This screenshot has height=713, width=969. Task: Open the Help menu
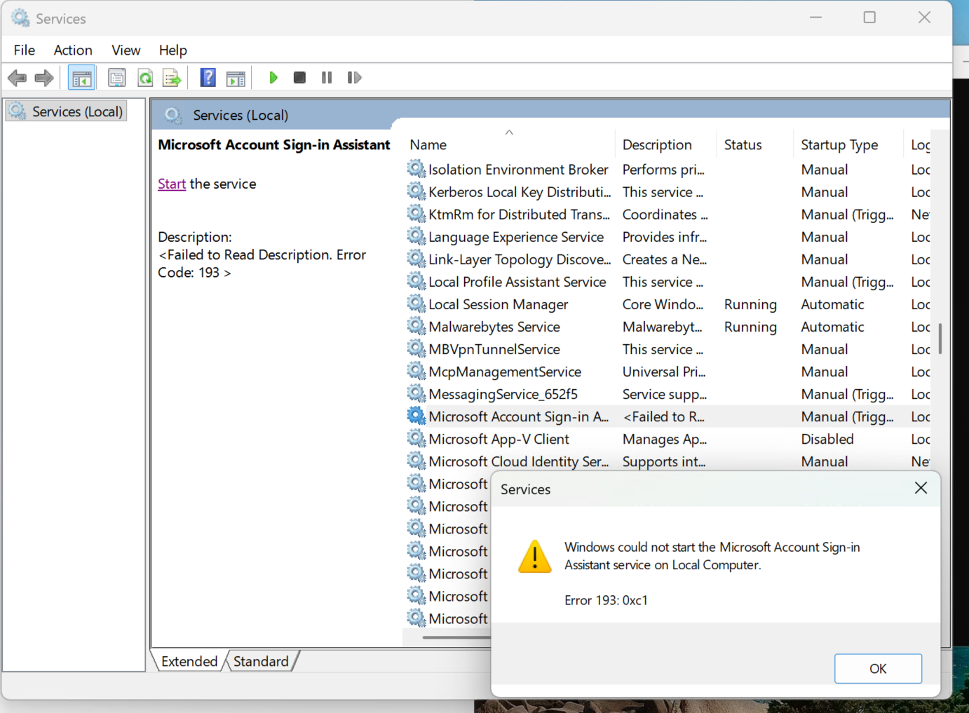click(x=172, y=50)
